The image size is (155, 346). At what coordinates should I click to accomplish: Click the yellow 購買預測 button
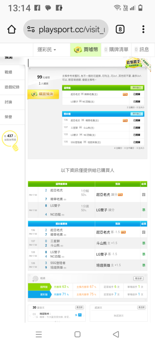(x=43, y=94)
